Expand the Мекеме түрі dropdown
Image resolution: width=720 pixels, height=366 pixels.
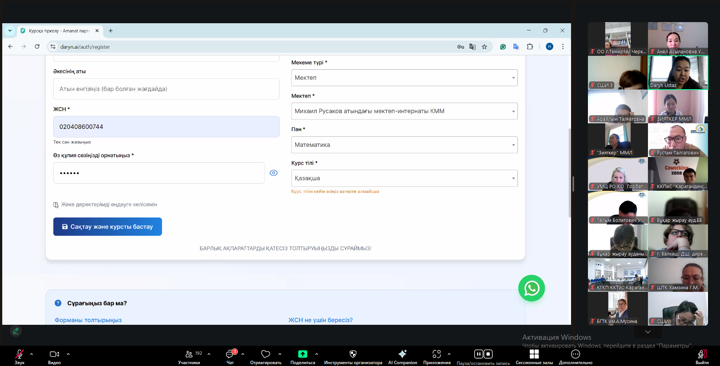tap(404, 78)
